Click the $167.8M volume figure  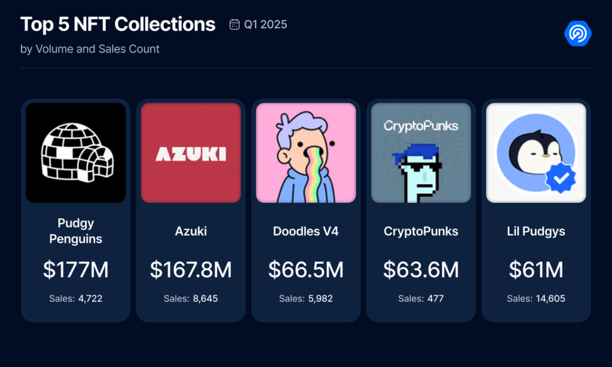[x=191, y=270]
